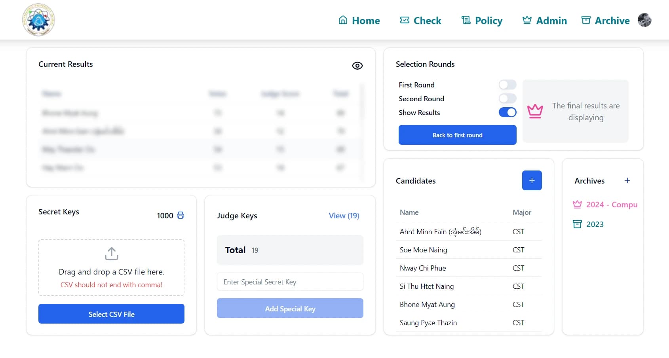Viewport: 669px width, 358px height.
Task: Click the printer icon beside 1000
Action: (181, 215)
